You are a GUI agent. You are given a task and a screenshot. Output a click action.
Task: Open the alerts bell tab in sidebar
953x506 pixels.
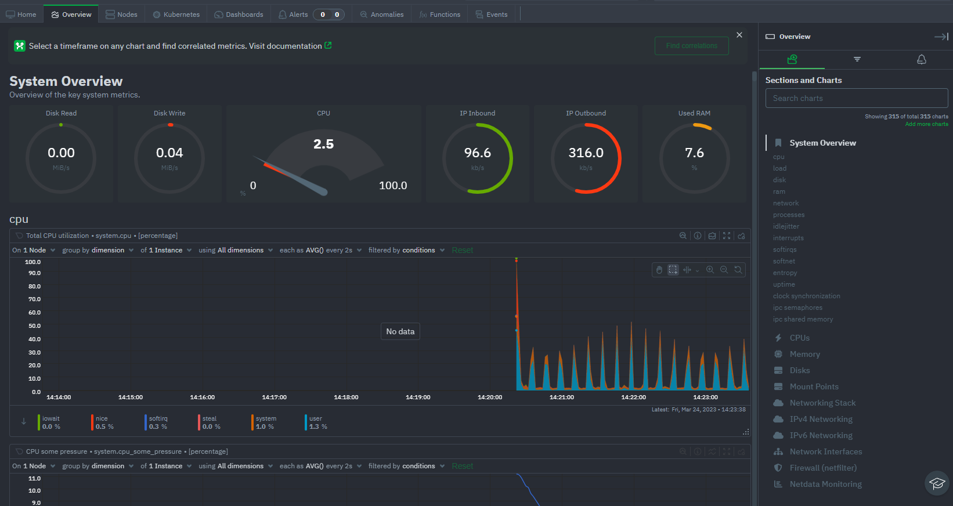point(921,59)
